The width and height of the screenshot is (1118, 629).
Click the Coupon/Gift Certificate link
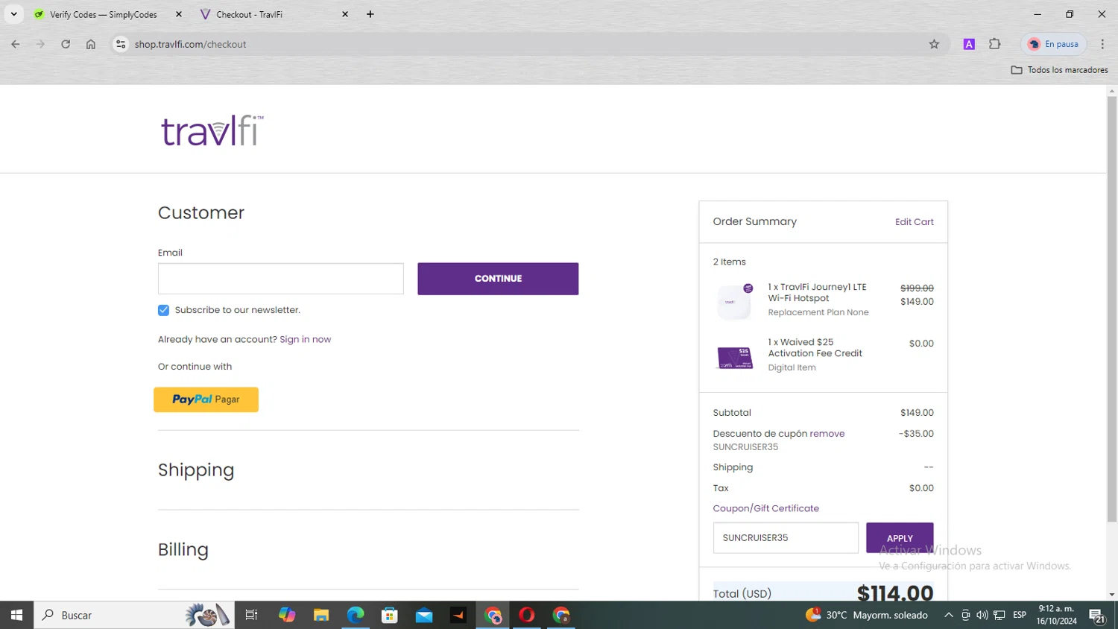(765, 508)
